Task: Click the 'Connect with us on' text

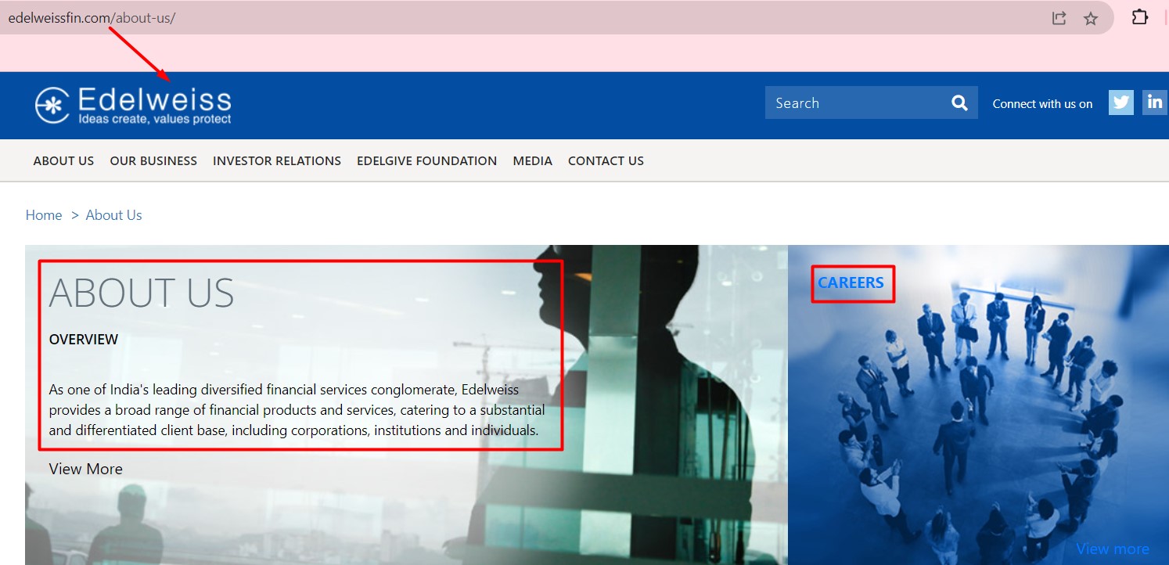Action: click(x=1042, y=103)
